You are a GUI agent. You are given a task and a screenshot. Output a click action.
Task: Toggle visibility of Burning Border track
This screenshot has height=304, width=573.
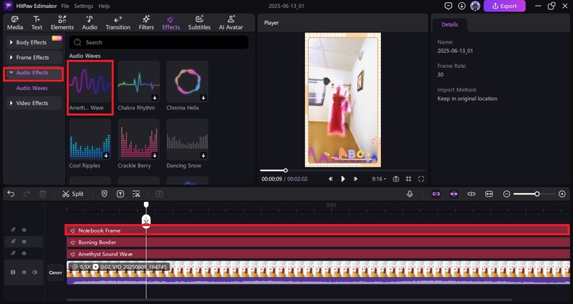click(24, 242)
